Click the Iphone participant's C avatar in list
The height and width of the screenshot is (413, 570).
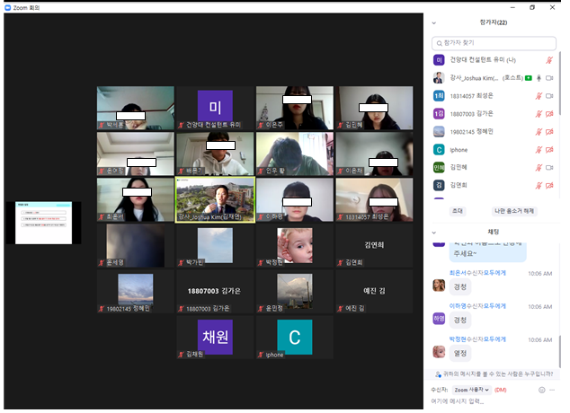[439, 150]
